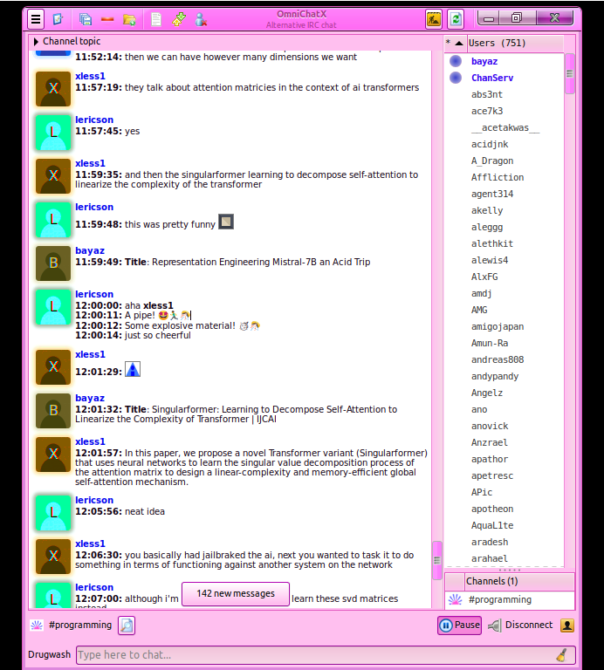Click the channel icon beside #programming in Channels list
This screenshot has height=670, width=604.
click(455, 600)
